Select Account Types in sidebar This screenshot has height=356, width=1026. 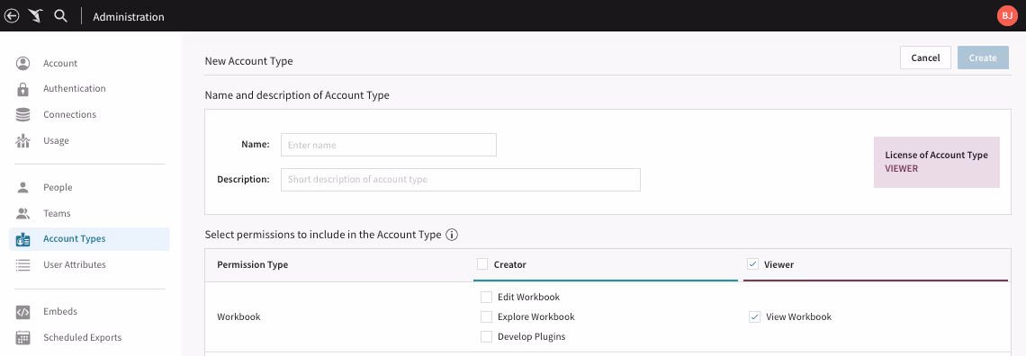(x=90, y=239)
